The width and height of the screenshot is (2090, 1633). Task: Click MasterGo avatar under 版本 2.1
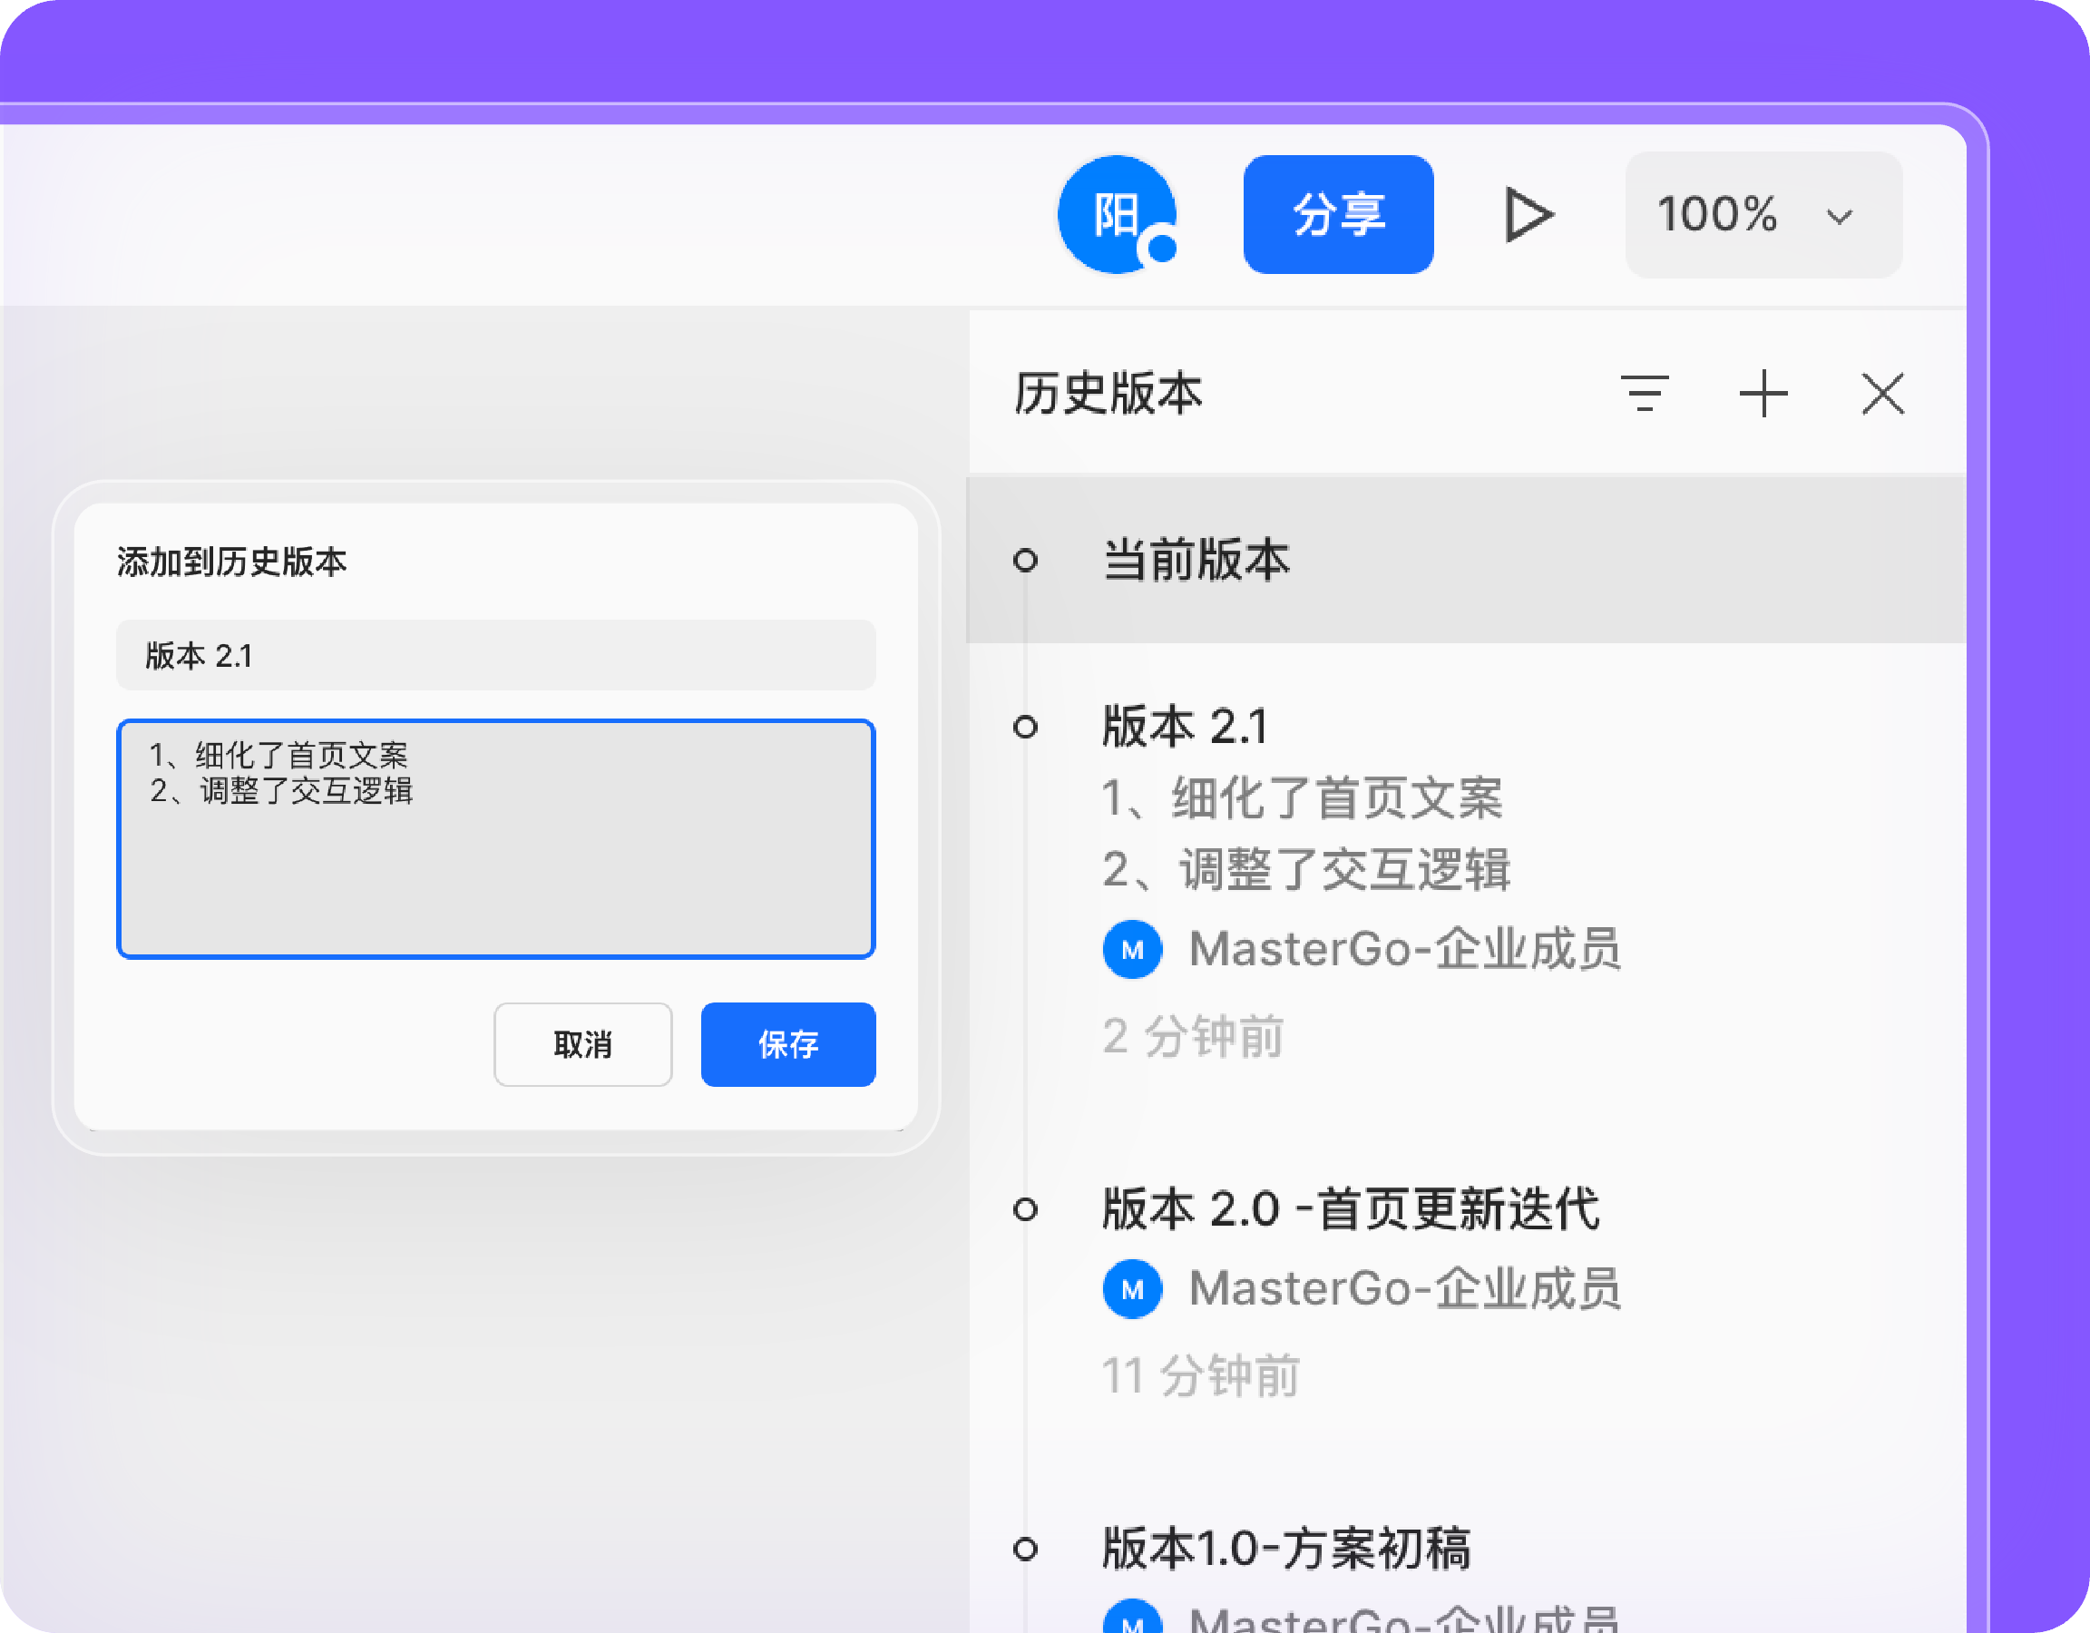click(1132, 950)
